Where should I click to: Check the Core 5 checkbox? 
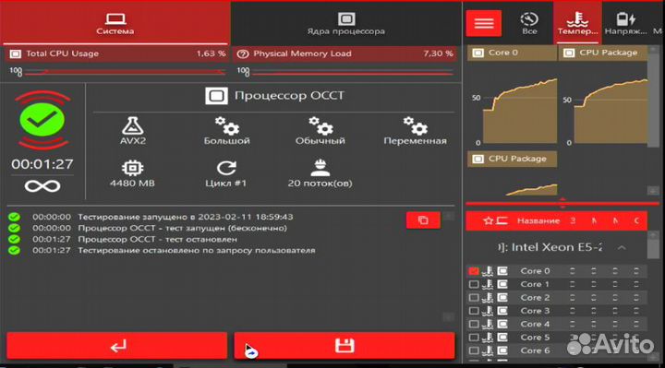coord(474,338)
